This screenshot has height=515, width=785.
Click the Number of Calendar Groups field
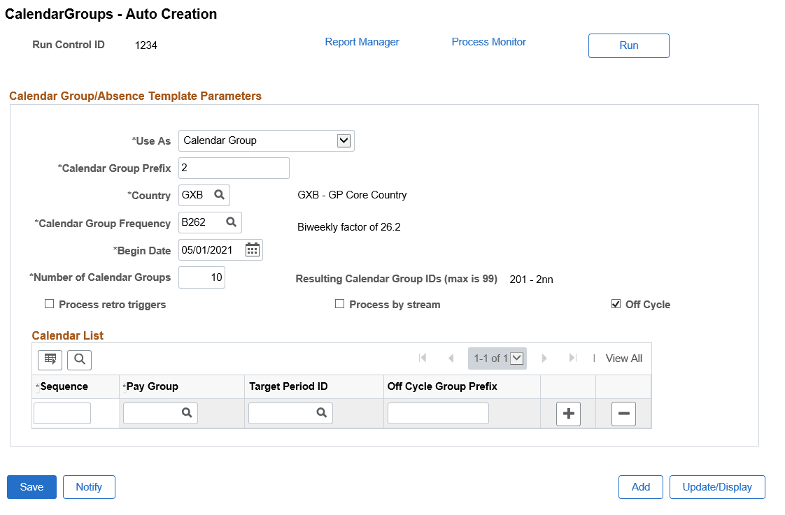201,277
